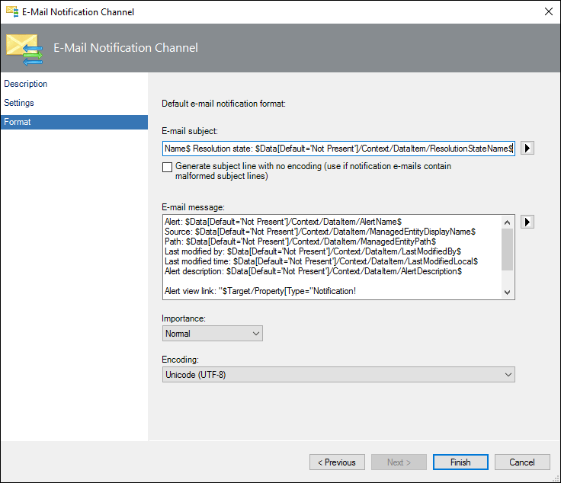Open the Settings page
The height and width of the screenshot is (483, 561).
click(19, 103)
